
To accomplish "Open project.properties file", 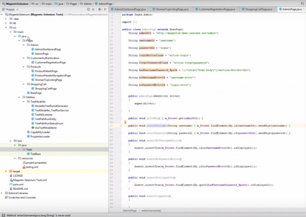I will pyautogui.click(x=35, y=163).
